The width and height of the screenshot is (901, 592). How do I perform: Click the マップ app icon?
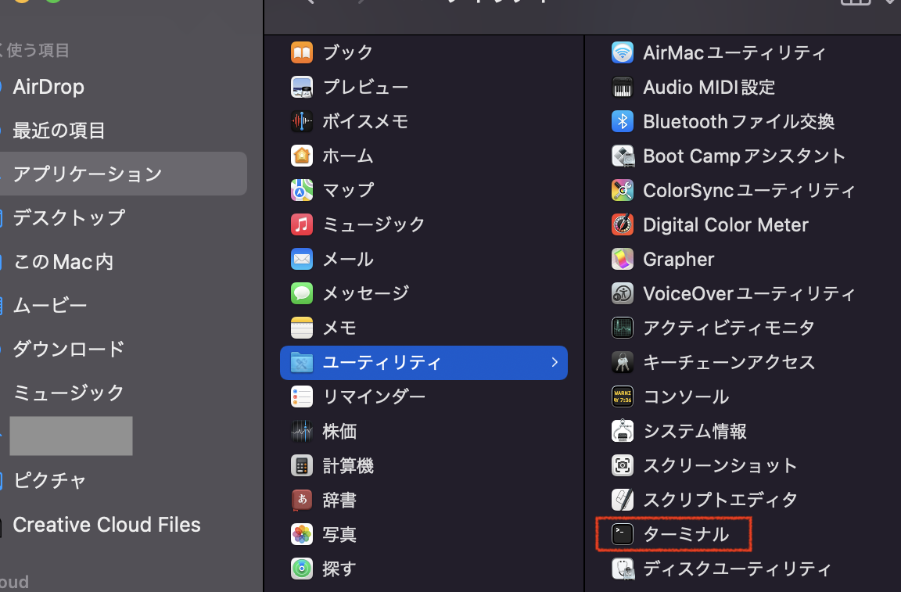(302, 190)
